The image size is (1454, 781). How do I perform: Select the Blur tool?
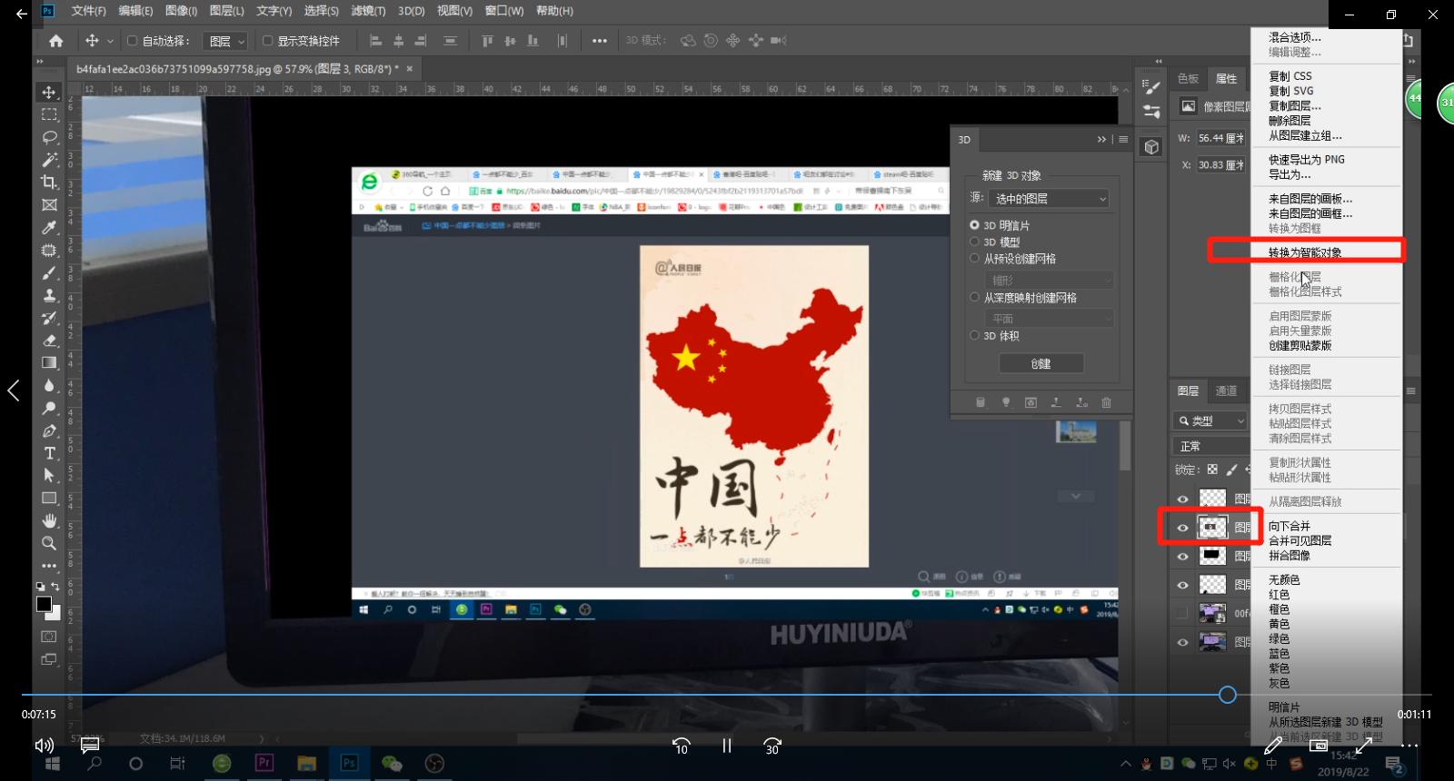[49, 385]
